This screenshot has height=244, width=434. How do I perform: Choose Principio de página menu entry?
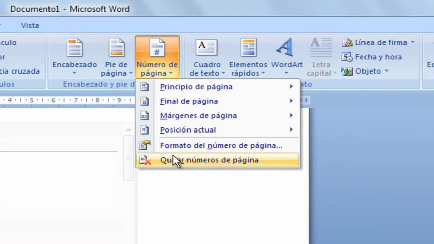218,87
